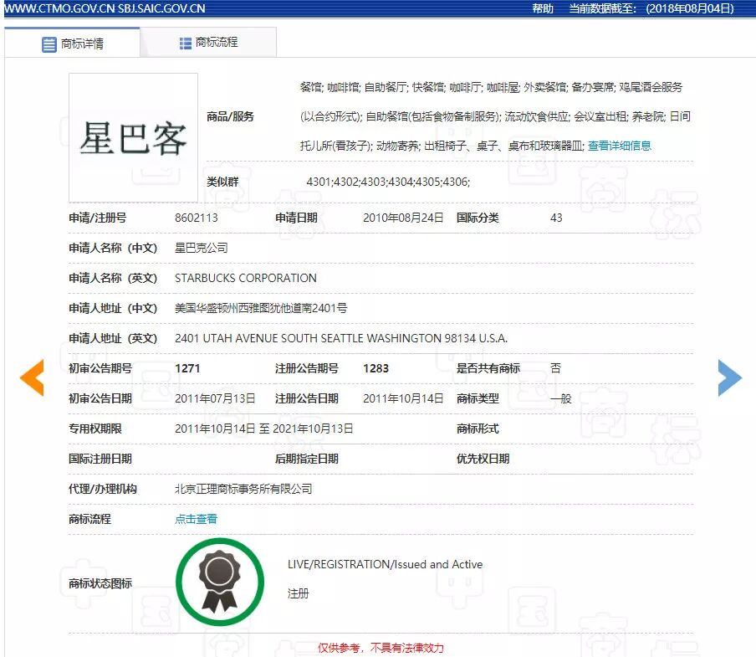Image resolution: width=756 pixels, height=657 pixels.
Task: Select the shared trademark value 否
Action: [x=555, y=368]
